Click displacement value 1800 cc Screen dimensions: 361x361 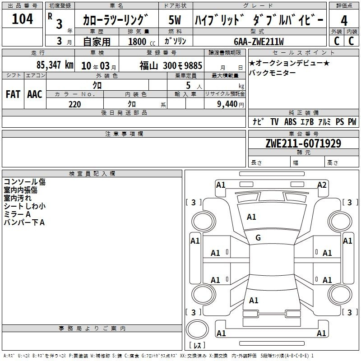point(141,42)
